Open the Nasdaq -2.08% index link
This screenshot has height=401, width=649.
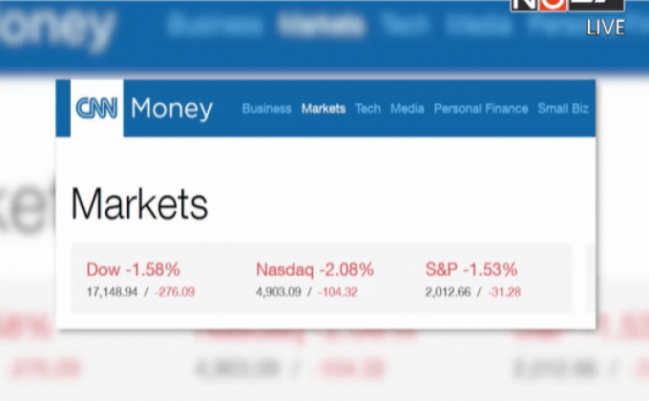(x=315, y=269)
